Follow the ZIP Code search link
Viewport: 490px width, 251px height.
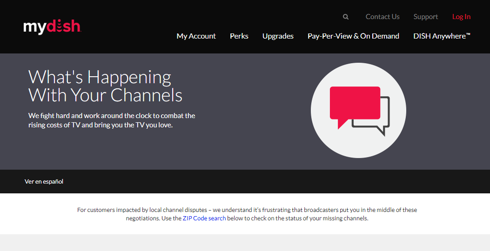tap(204, 218)
